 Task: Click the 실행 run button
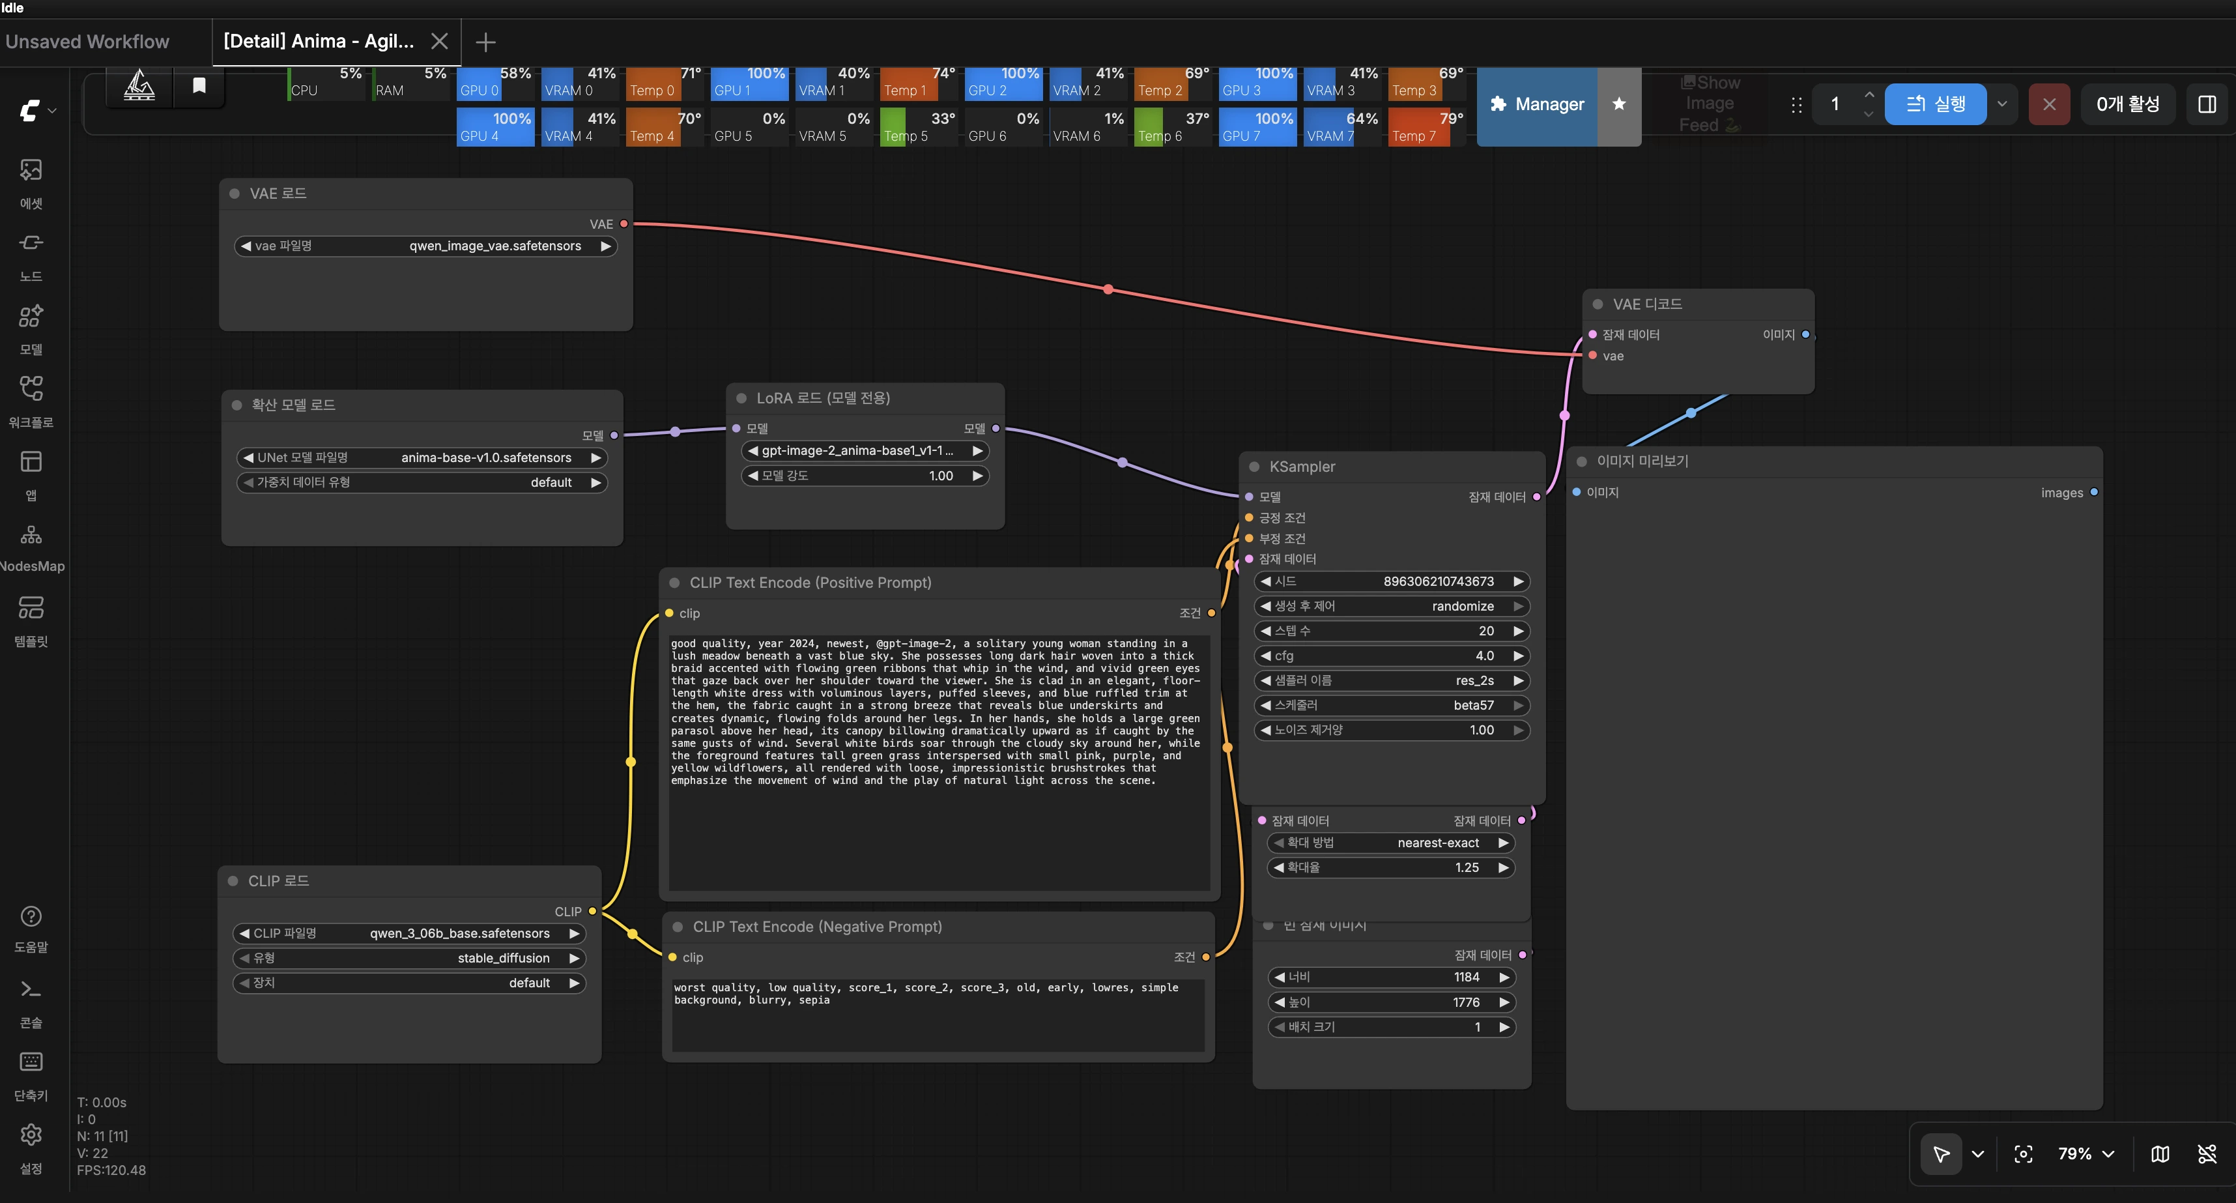[x=1936, y=104]
